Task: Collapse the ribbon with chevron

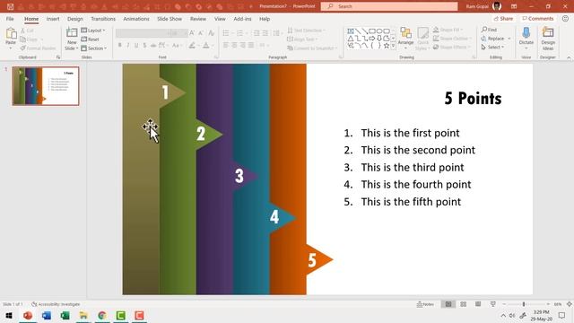Action: point(569,57)
